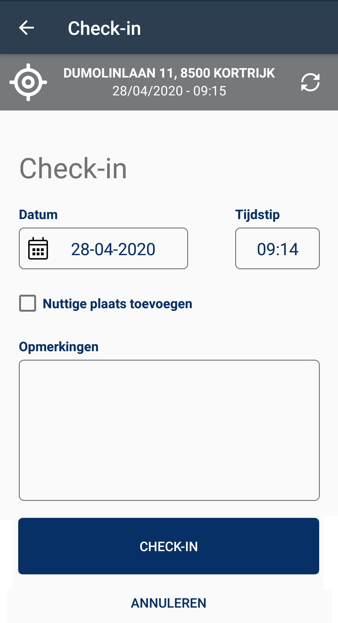338x623 pixels.
Task: Tap the location timestamp 28/04/2020 - 09:15
Action: point(169,91)
